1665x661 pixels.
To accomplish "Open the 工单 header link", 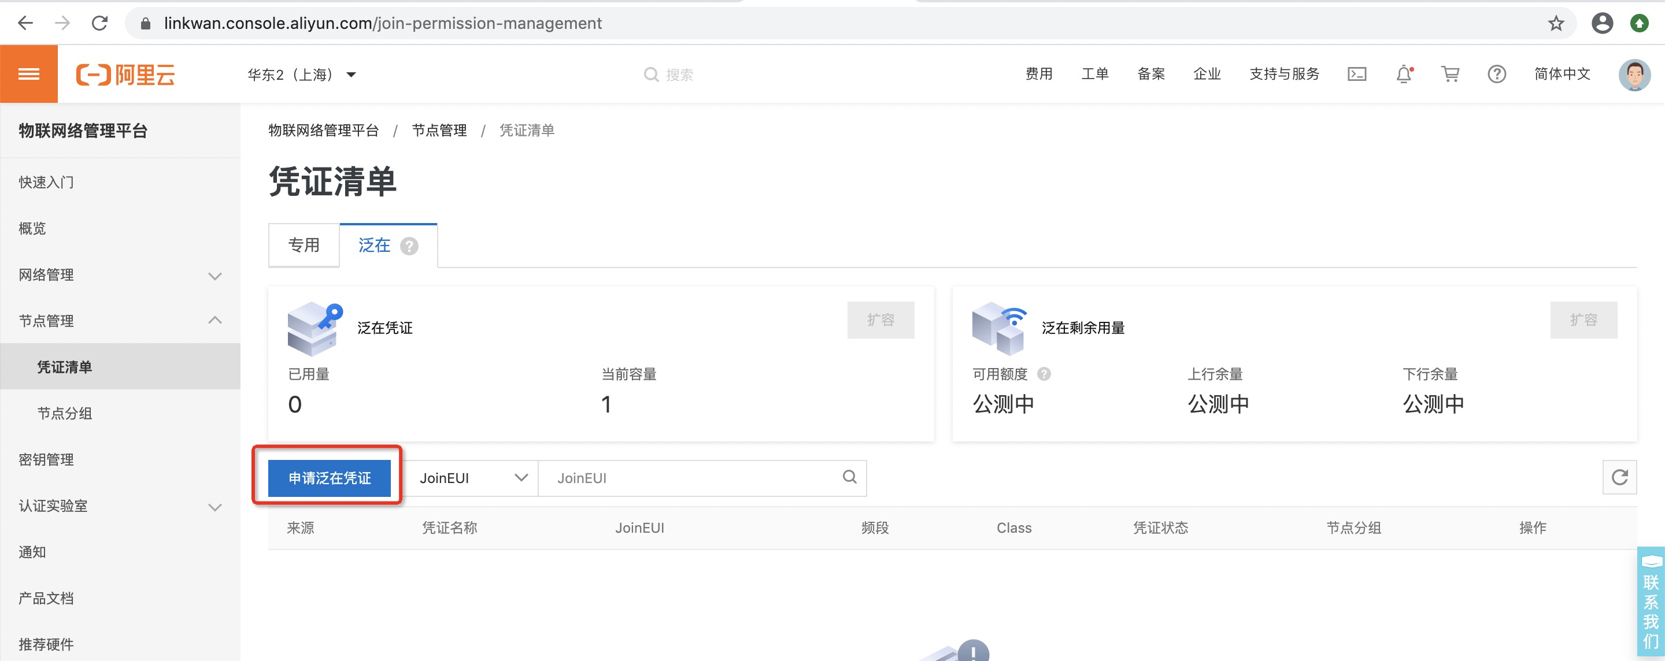I will pos(1094,75).
